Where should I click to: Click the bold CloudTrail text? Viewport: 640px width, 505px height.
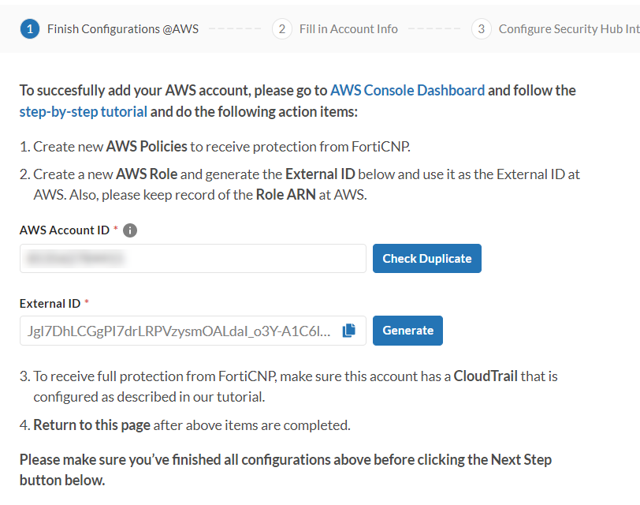[486, 376]
